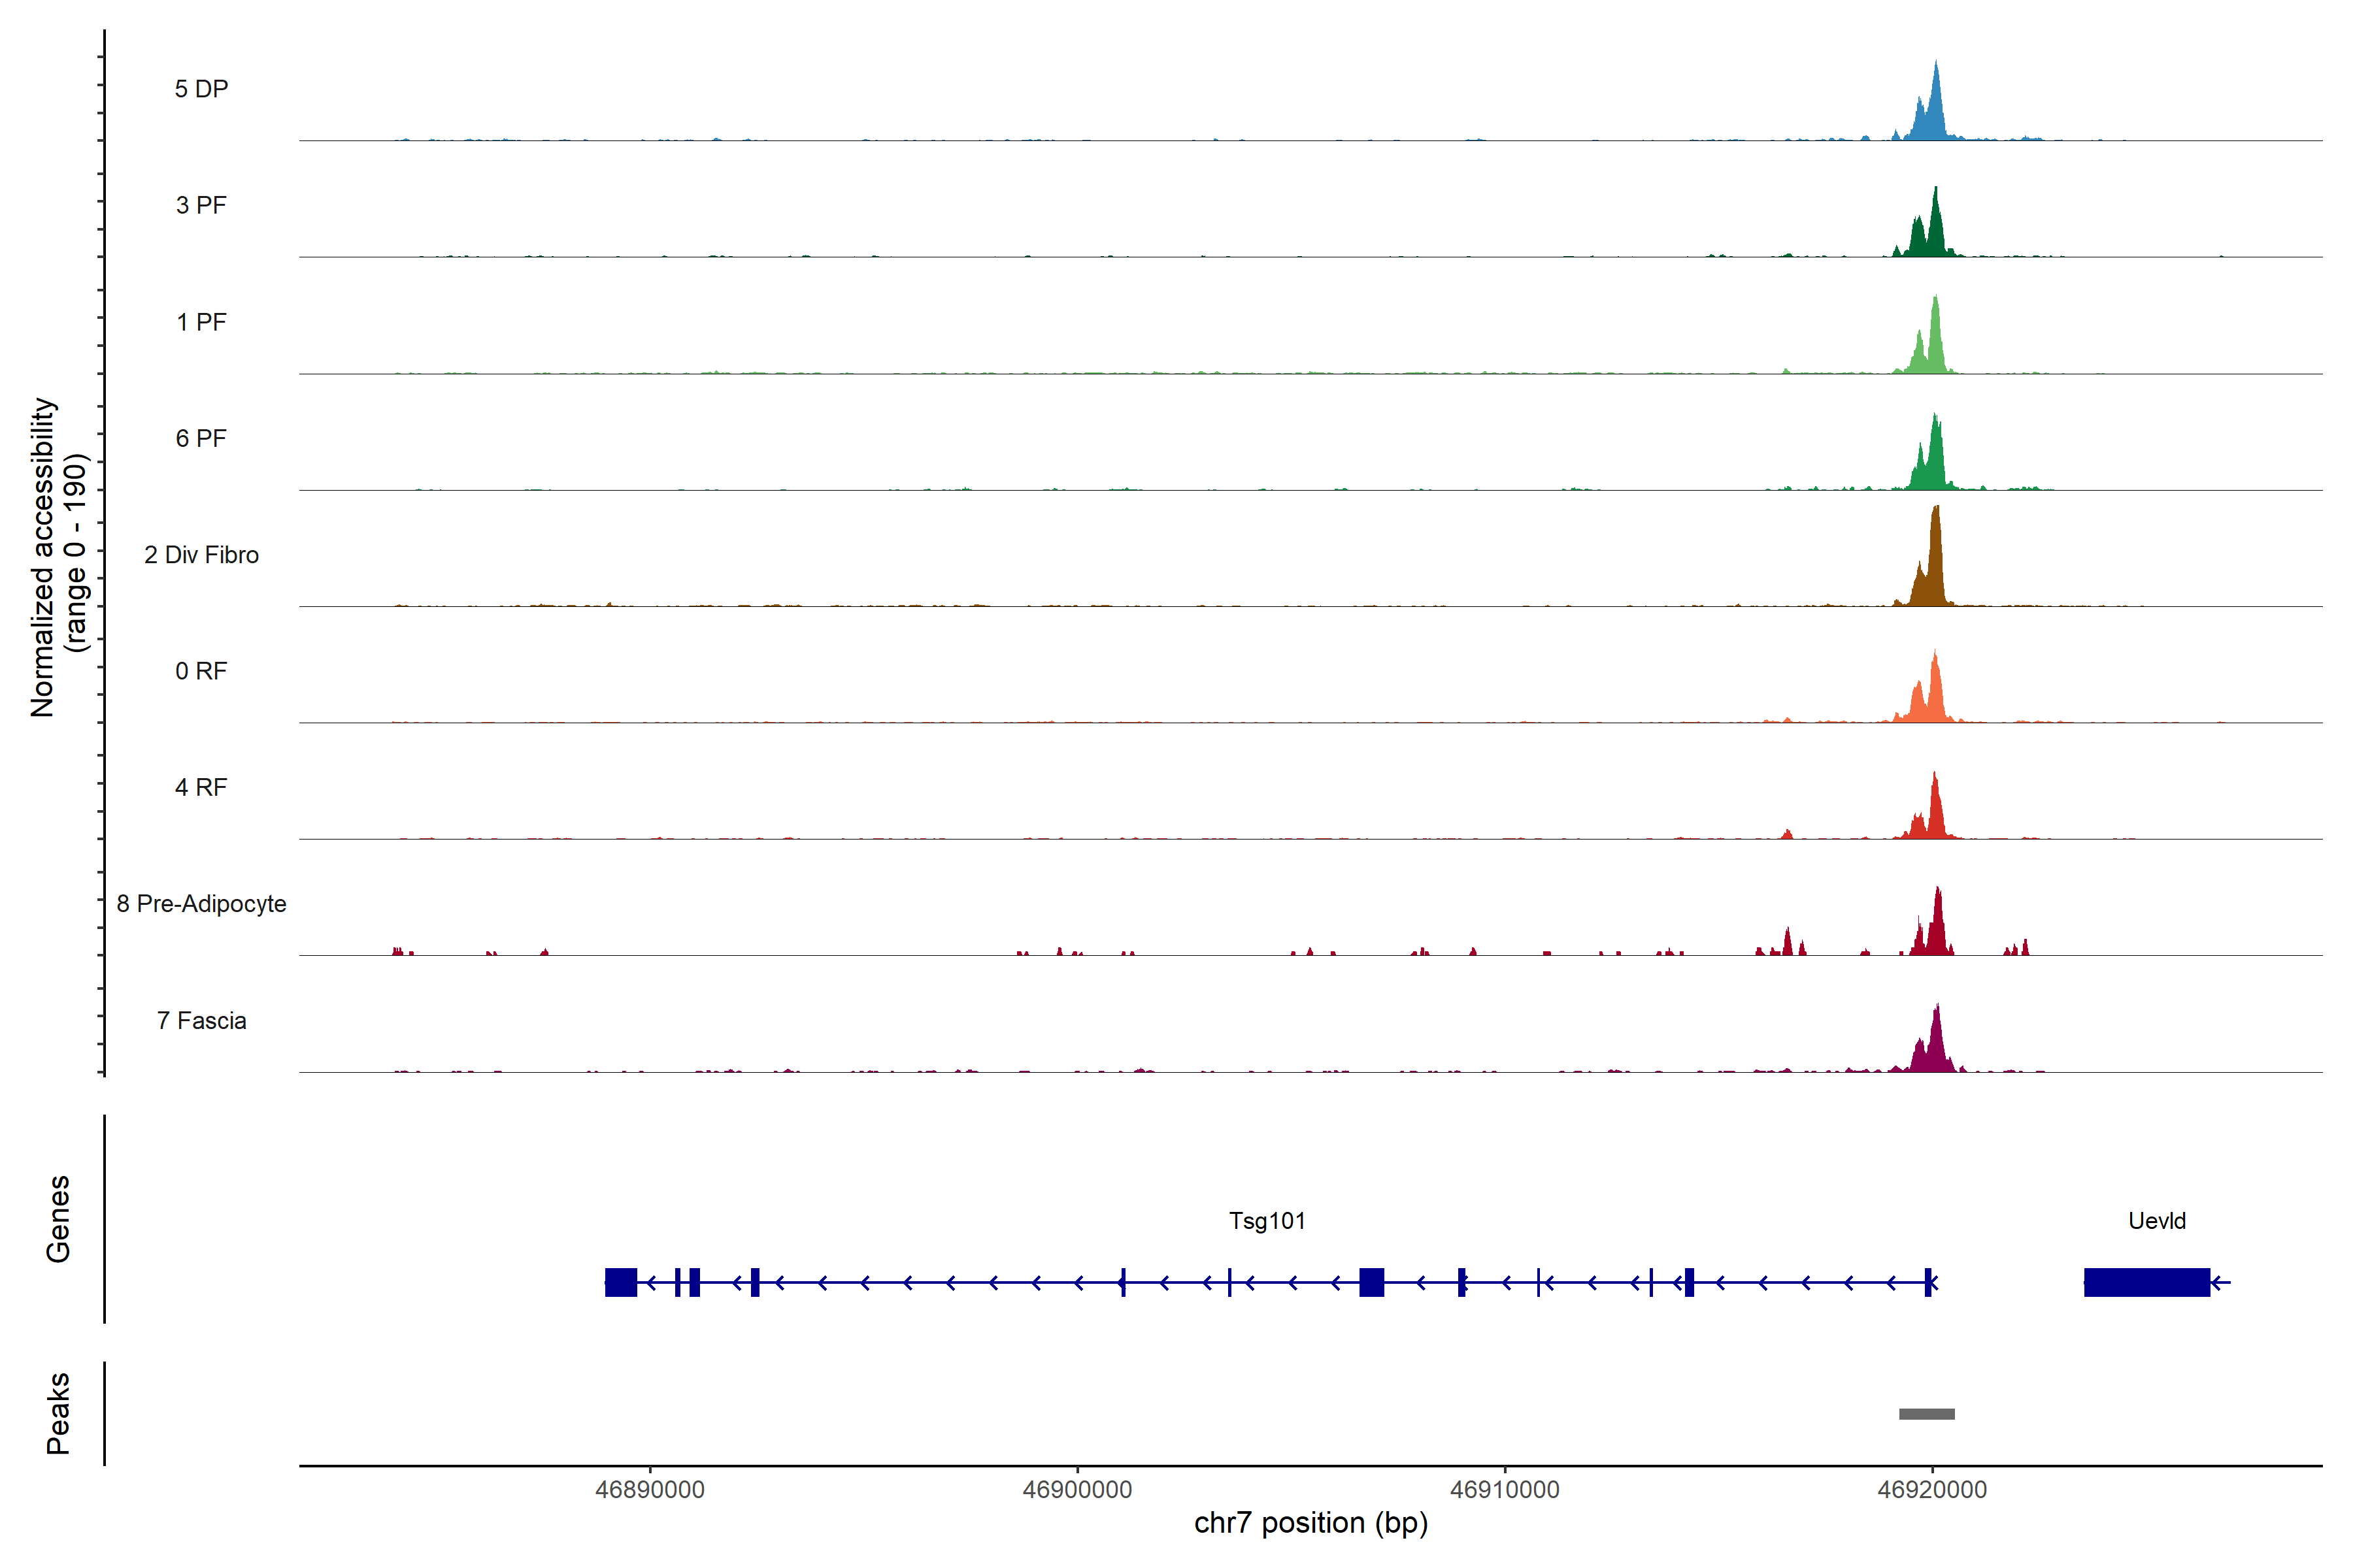Click the 5 DP track label
2353x1568 pixels.
tap(201, 89)
